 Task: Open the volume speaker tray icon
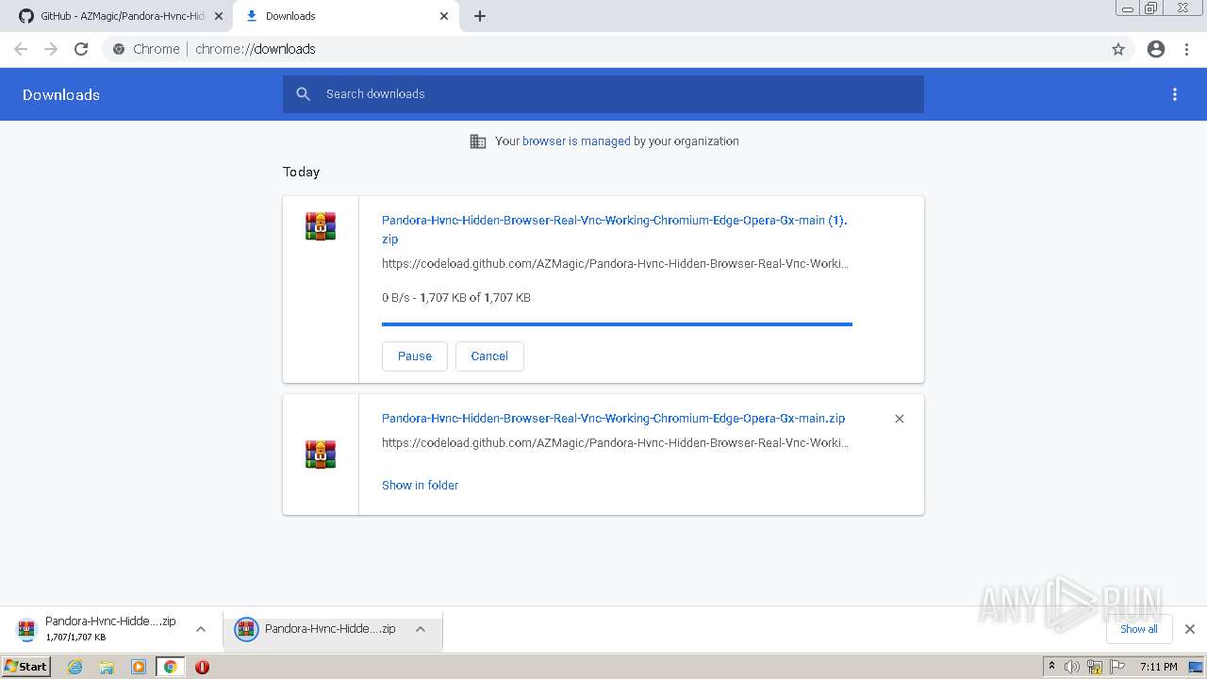pos(1072,667)
